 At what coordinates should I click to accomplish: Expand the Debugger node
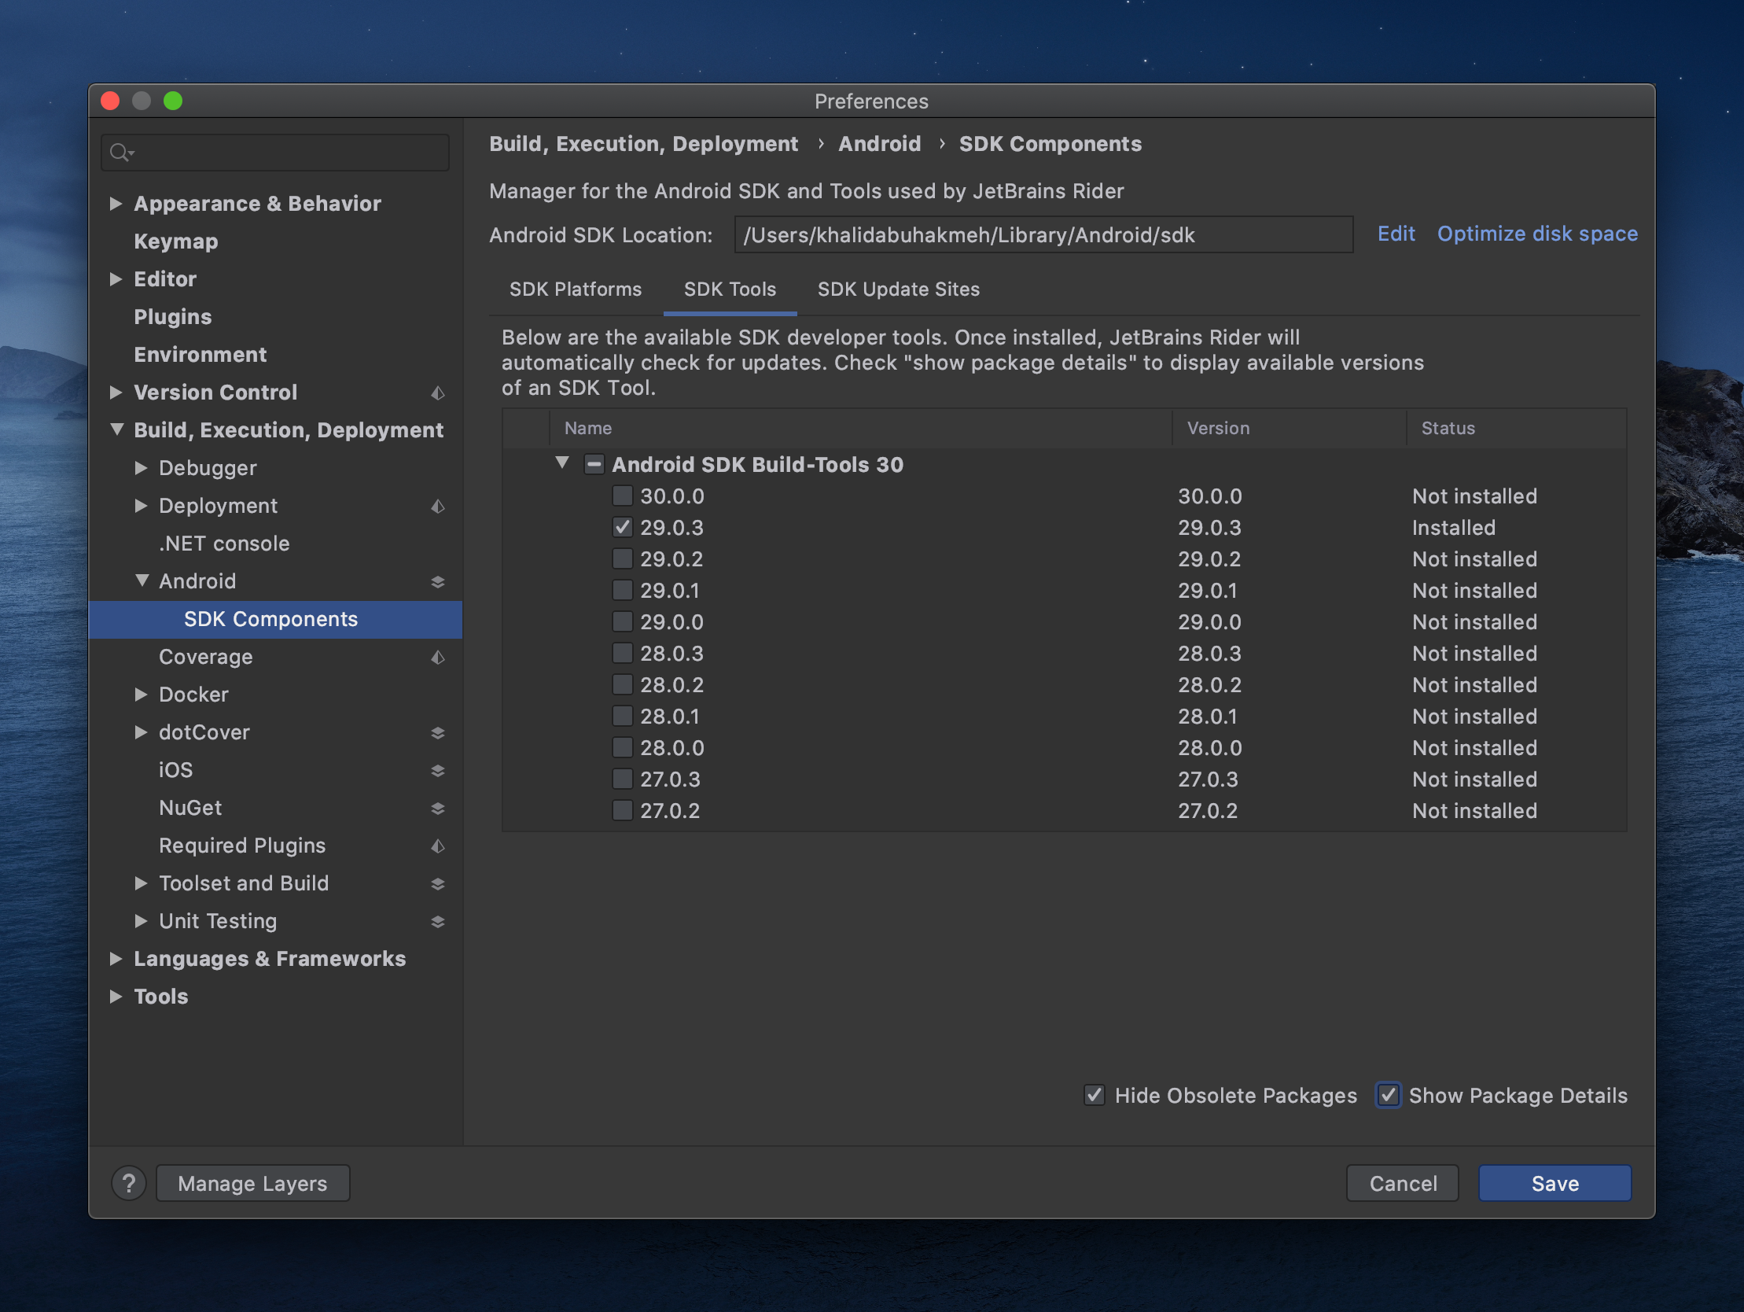click(141, 468)
